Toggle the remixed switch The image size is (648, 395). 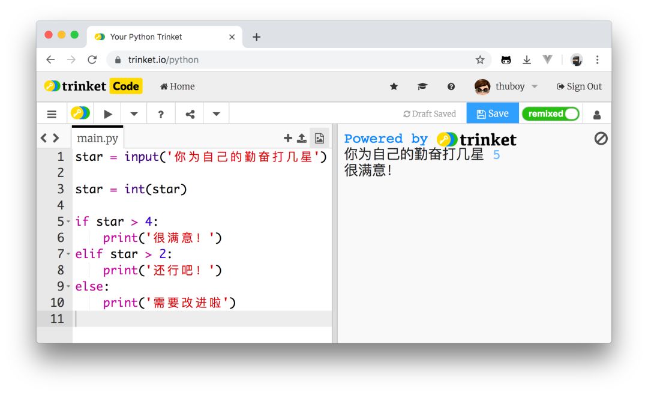click(x=551, y=113)
